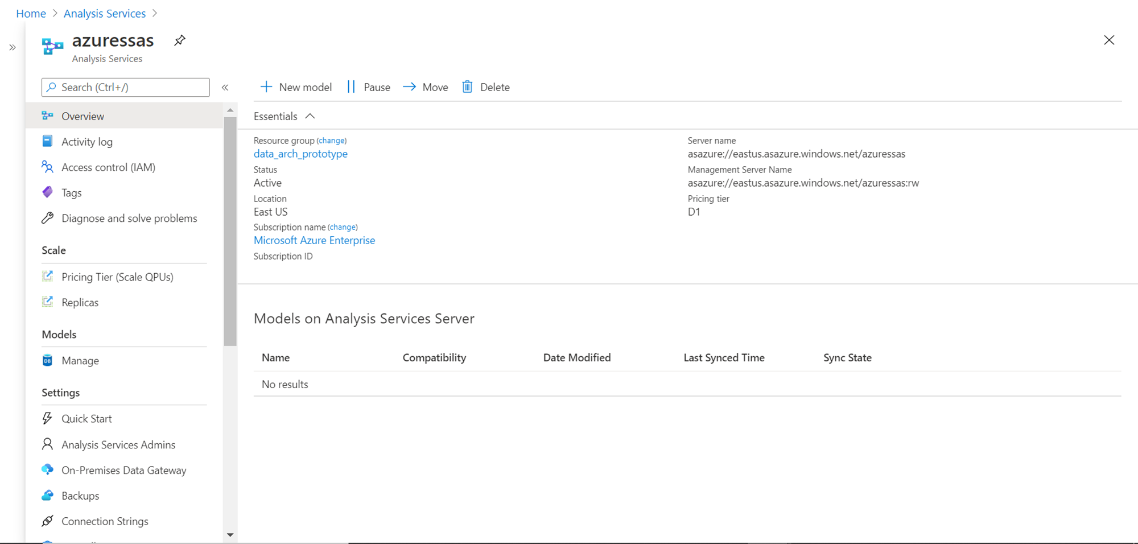This screenshot has width=1138, height=544.
Task: Click the Pause server icon
Action: (x=351, y=87)
